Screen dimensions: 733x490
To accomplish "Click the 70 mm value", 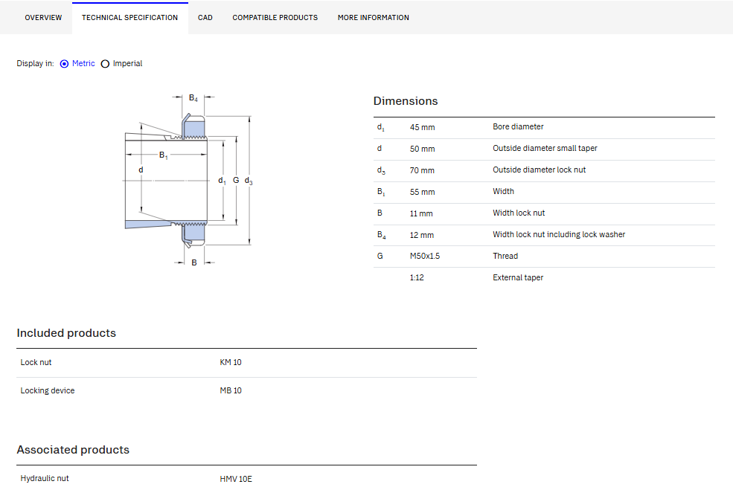I will click(x=422, y=170).
